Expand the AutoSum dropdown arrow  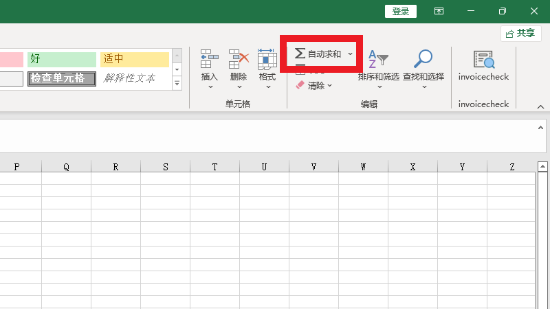coord(350,54)
